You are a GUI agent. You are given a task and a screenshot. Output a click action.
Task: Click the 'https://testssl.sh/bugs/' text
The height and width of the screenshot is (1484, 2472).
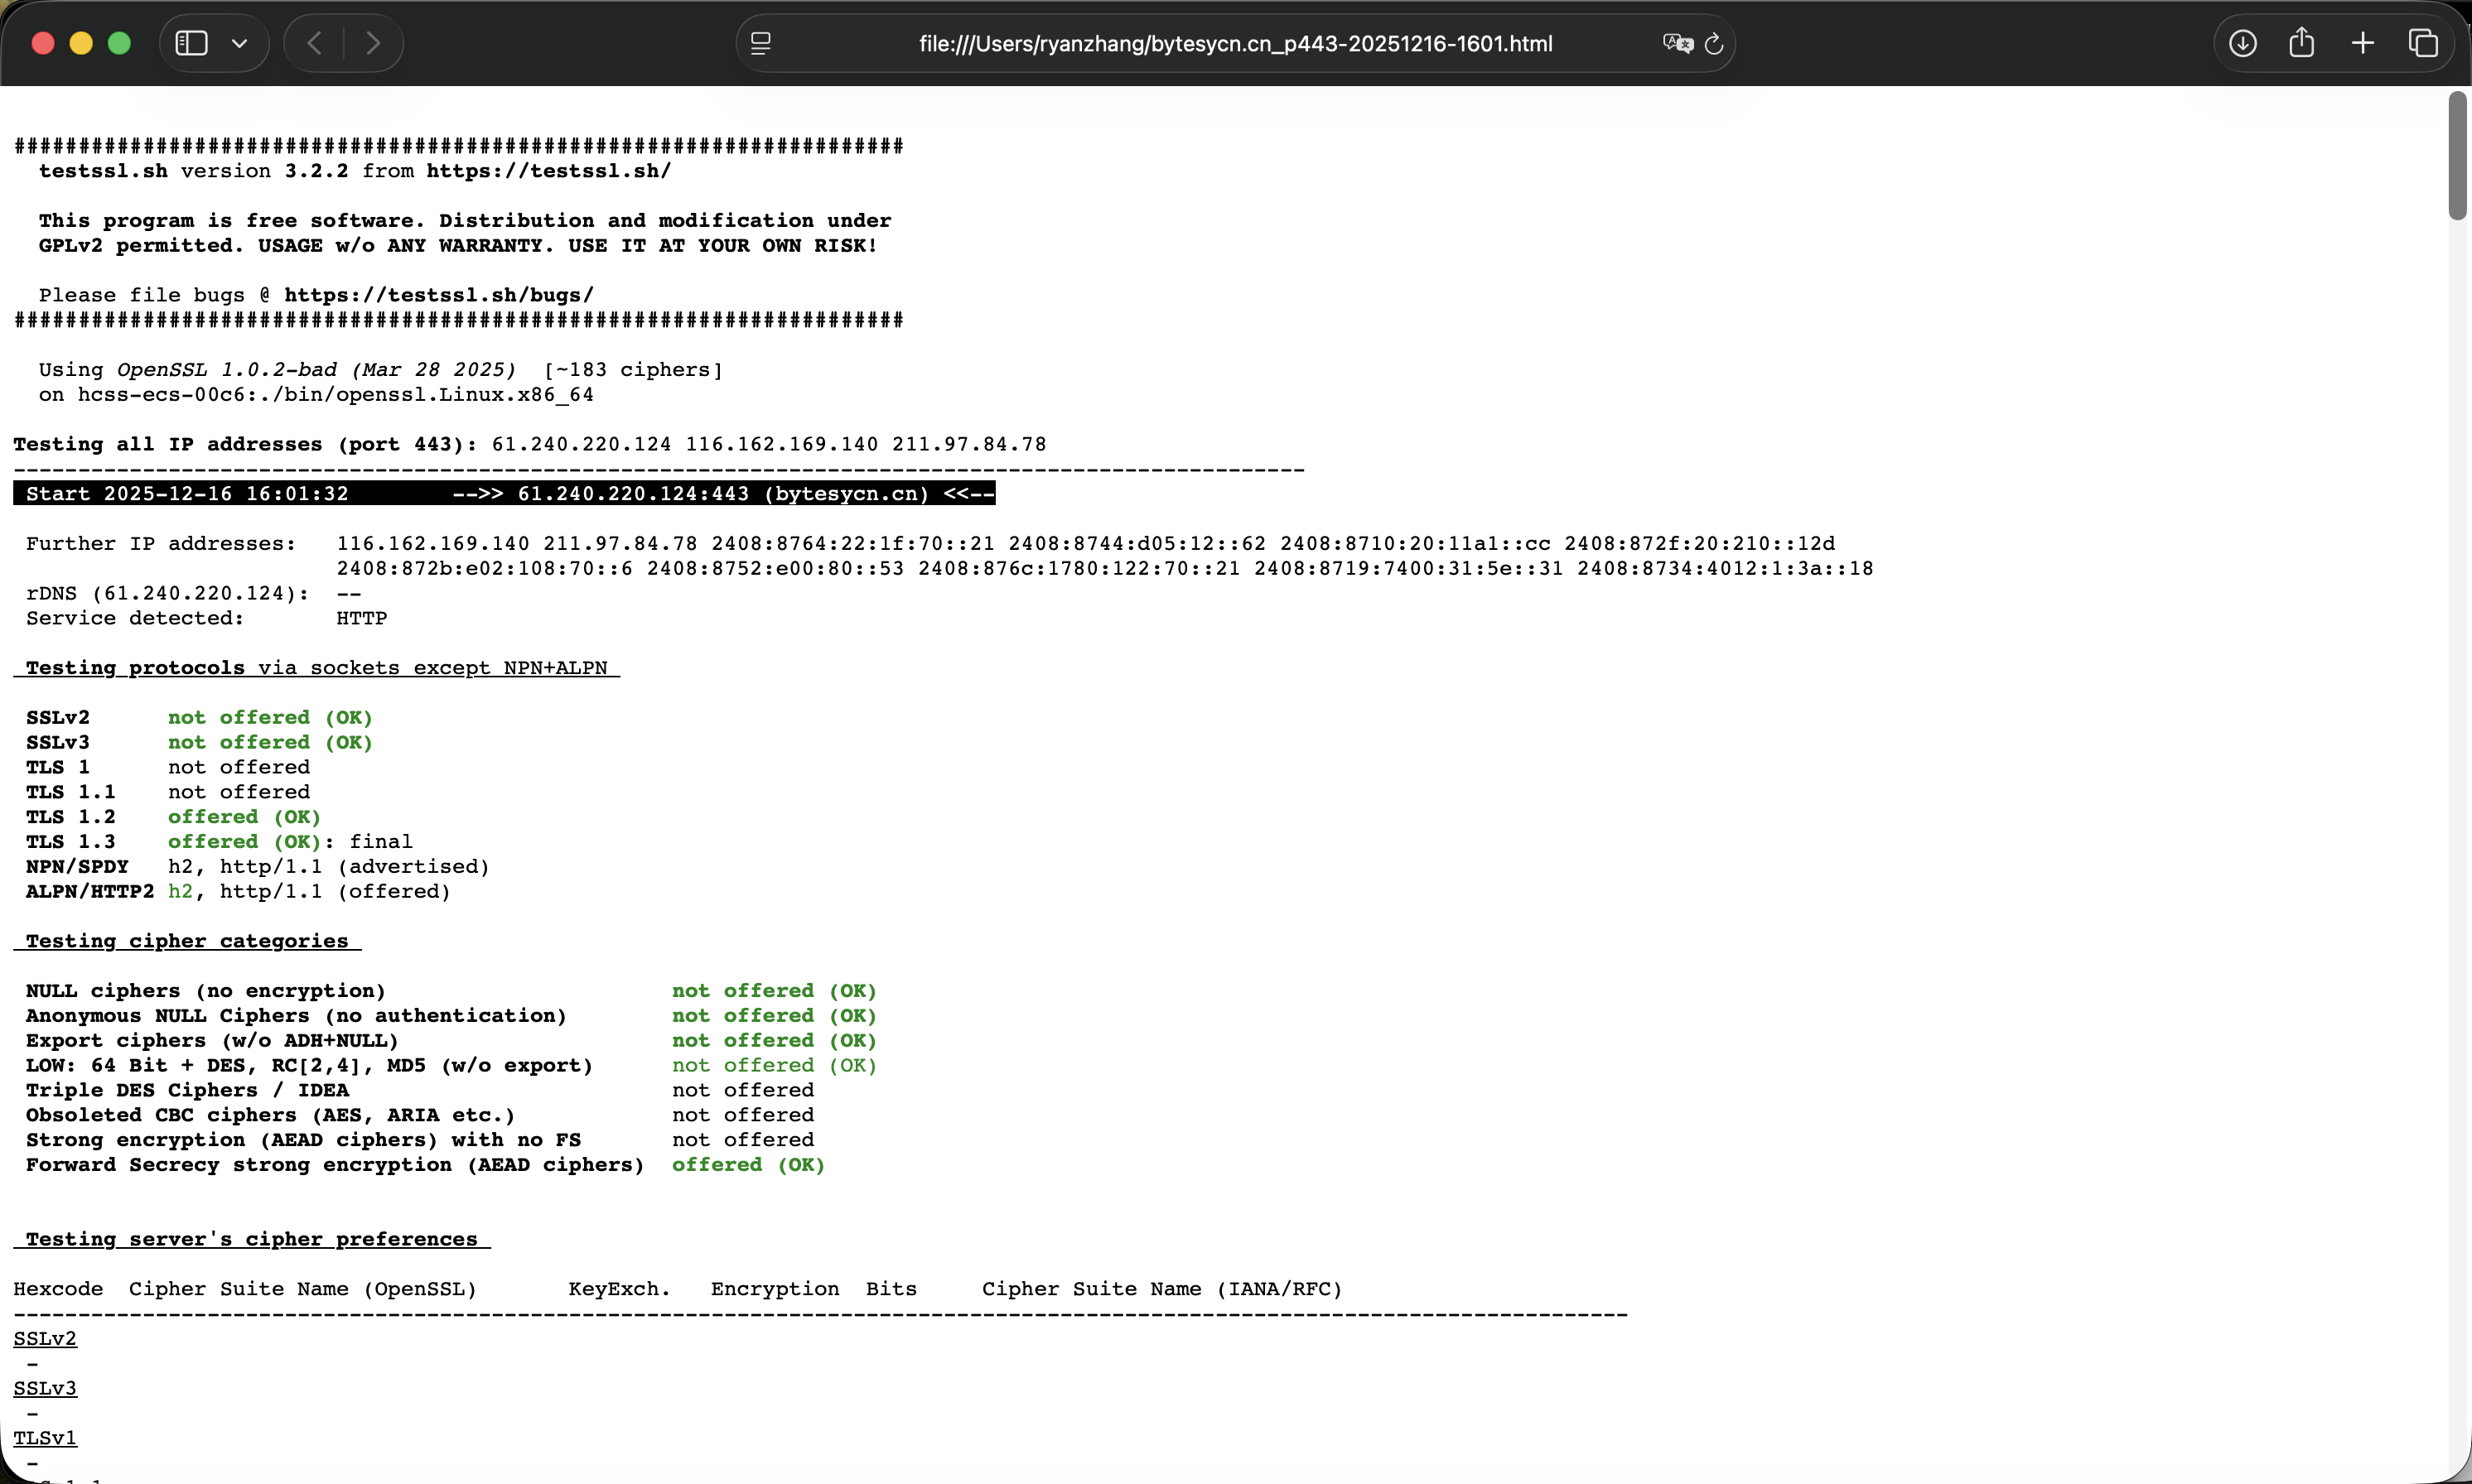click(439, 295)
